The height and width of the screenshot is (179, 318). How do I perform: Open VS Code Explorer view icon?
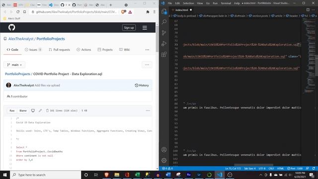[164, 11]
